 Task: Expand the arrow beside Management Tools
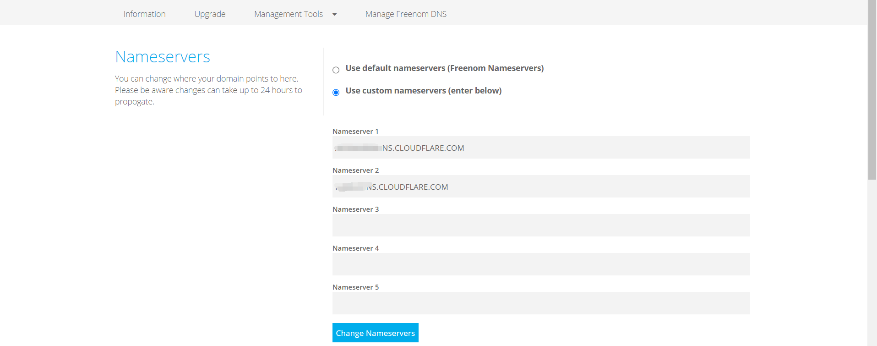(x=335, y=15)
